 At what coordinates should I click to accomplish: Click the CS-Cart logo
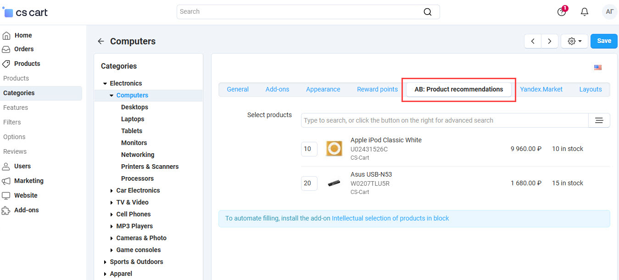tap(25, 12)
